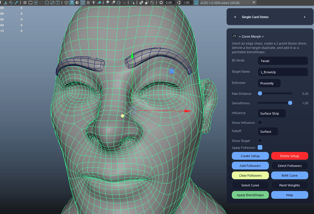This screenshot has height=214, width=314.
Task: Toggle the viewport grid icon
Action: [x=25, y=3]
